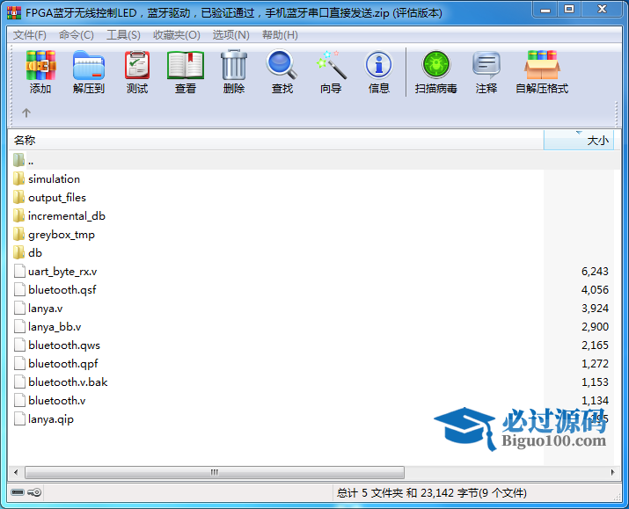The image size is (629, 509).
Task: Select the bluetooth.v file name
Action: point(56,401)
